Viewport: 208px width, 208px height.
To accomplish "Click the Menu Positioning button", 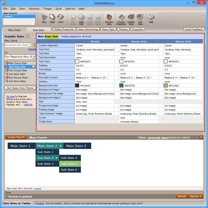I will click(x=88, y=29).
